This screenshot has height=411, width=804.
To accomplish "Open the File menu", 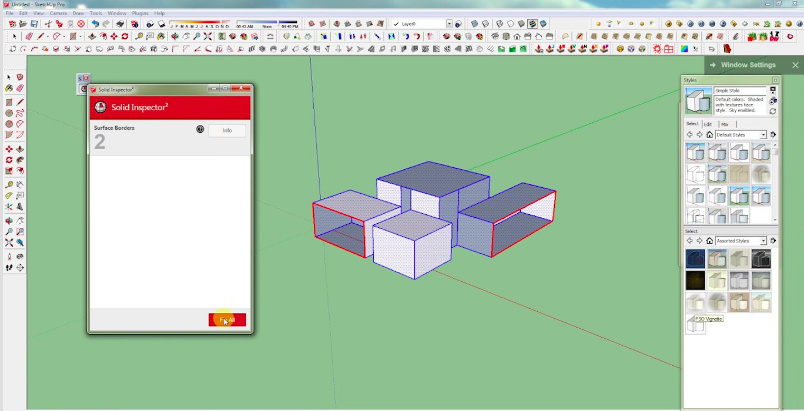I will (9, 13).
